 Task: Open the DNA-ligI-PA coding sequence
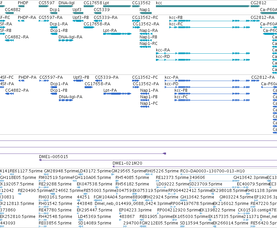point(66,100)
